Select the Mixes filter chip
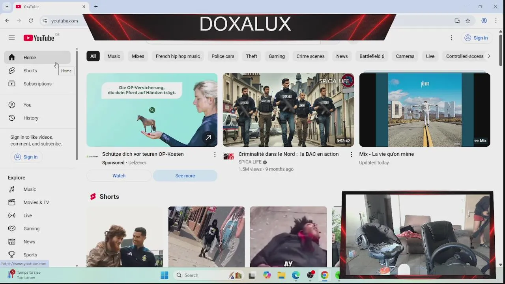Image resolution: width=505 pixels, height=284 pixels. [x=138, y=56]
